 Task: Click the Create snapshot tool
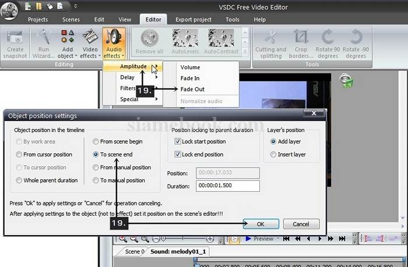pyautogui.click(x=15, y=44)
